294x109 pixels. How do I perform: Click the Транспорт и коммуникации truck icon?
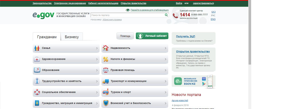[105, 81]
